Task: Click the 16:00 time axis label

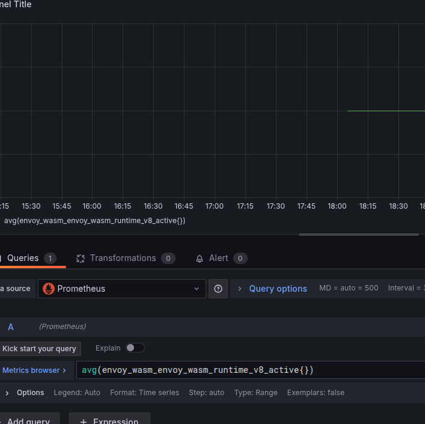Action: (91, 206)
